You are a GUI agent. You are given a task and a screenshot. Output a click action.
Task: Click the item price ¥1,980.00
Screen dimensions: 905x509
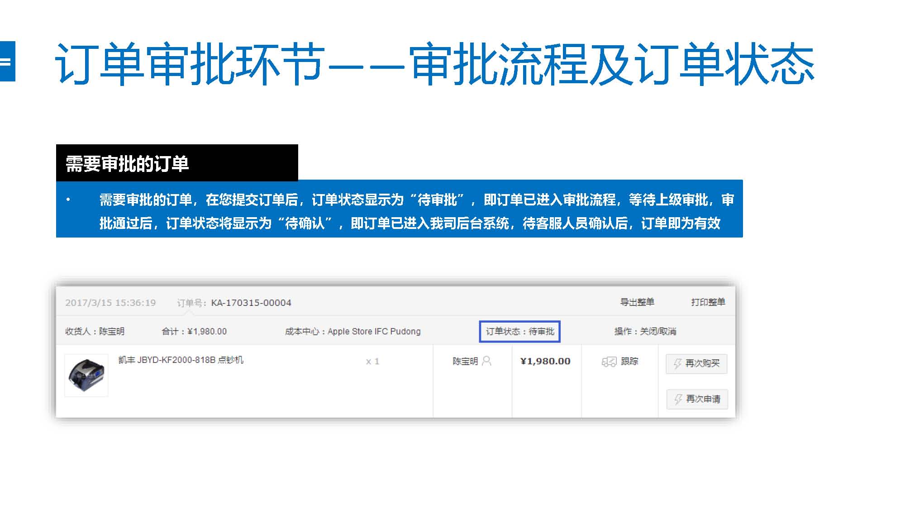(545, 361)
